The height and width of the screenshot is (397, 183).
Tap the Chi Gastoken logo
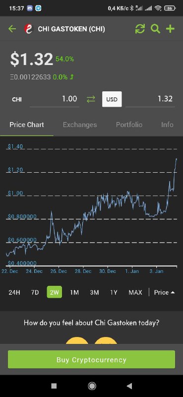tap(29, 29)
